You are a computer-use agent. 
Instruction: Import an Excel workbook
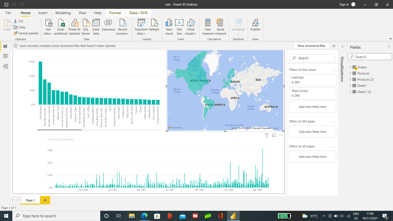point(61,27)
